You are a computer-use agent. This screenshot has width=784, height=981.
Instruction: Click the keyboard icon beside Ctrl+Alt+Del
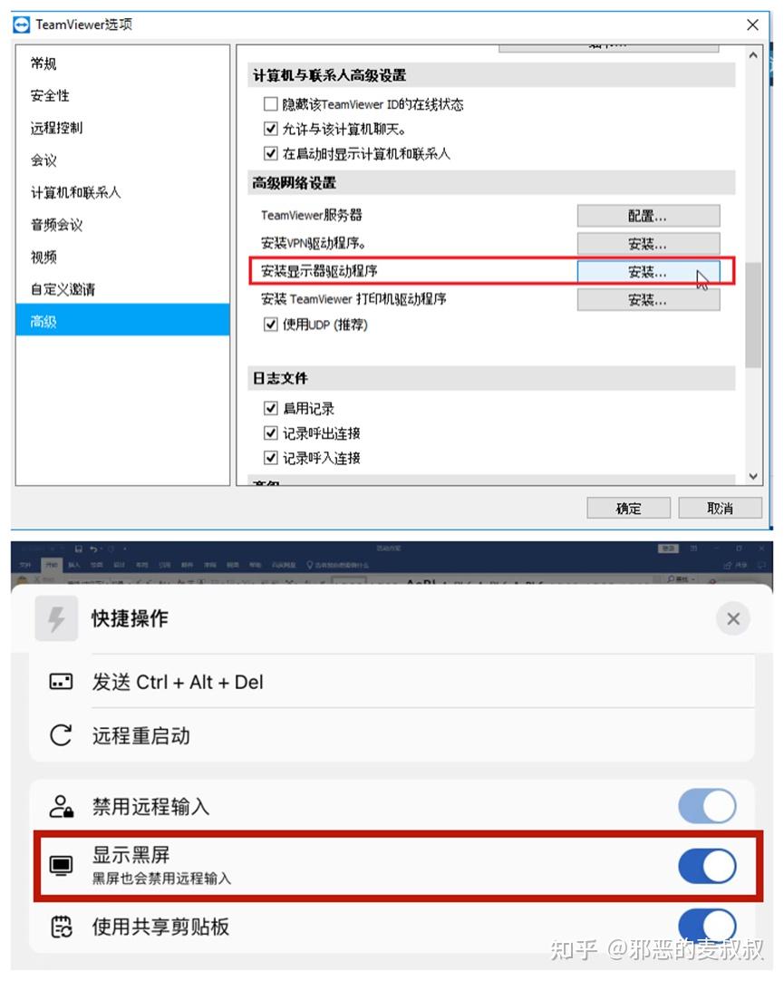tap(61, 681)
